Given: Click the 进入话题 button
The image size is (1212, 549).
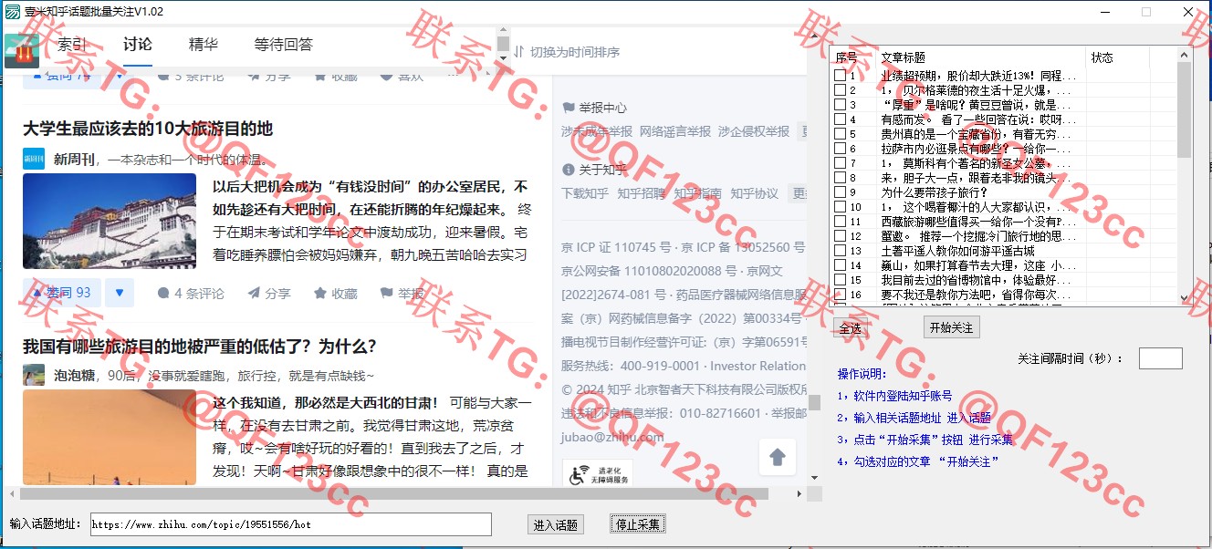Looking at the screenshot, I should (556, 524).
